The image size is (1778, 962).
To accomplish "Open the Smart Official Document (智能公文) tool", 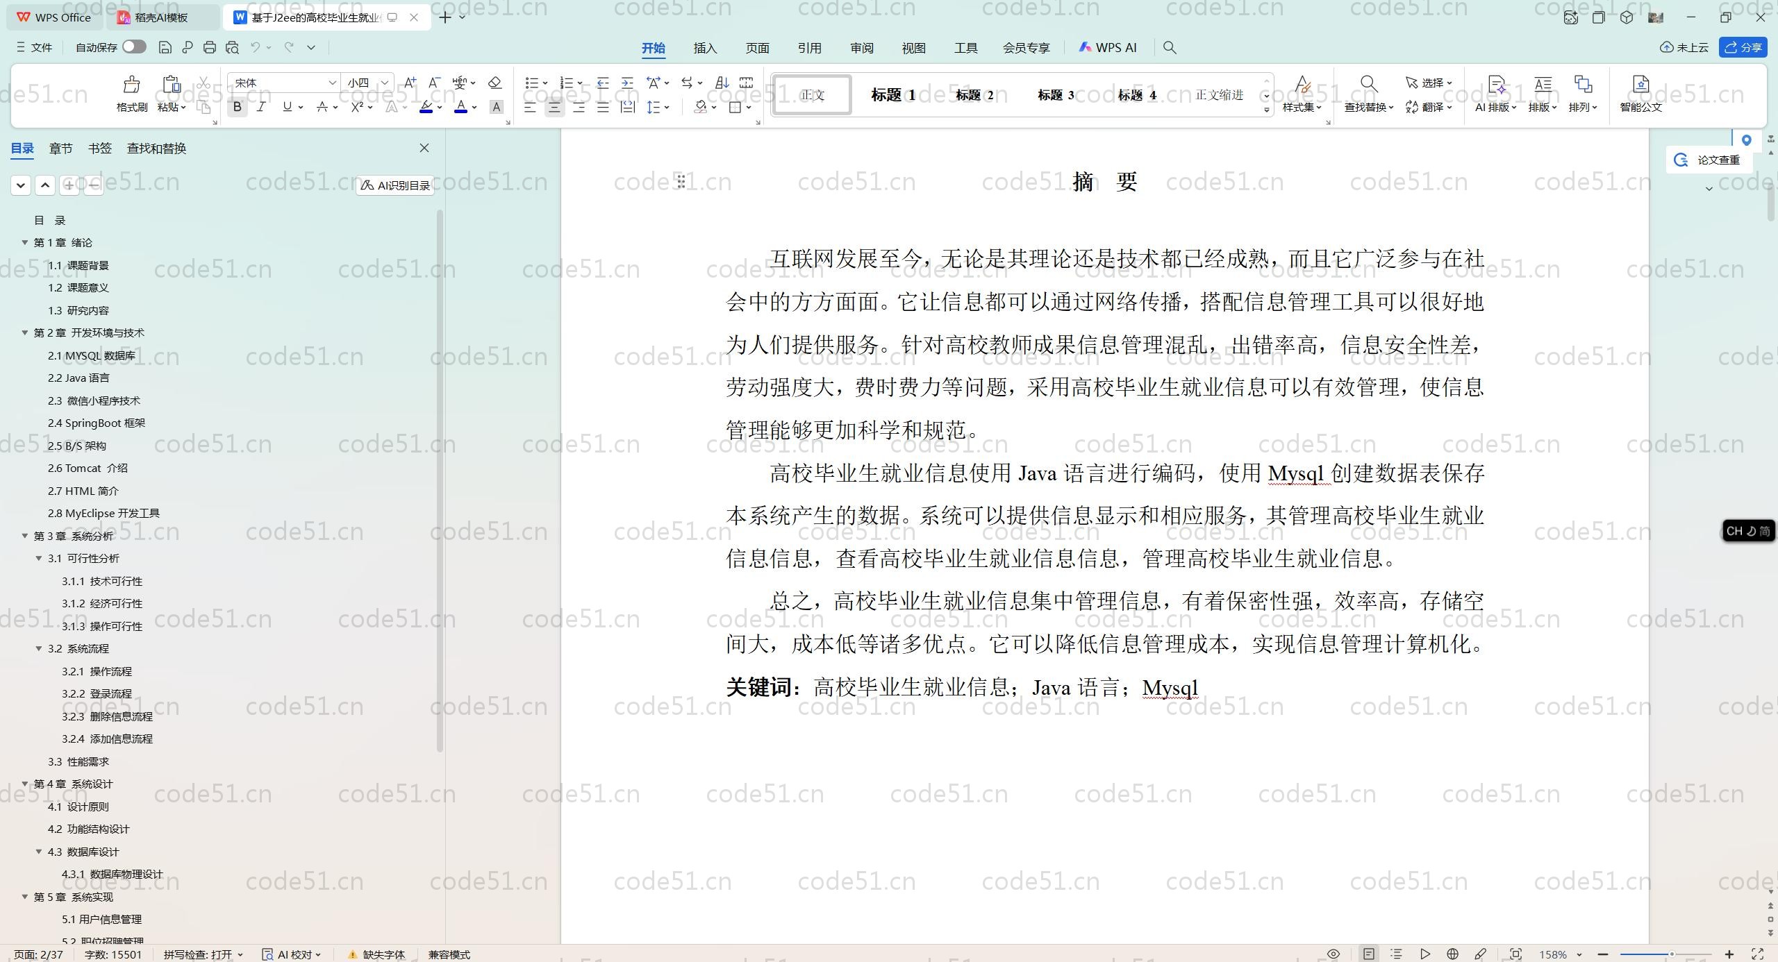I will (x=1640, y=93).
